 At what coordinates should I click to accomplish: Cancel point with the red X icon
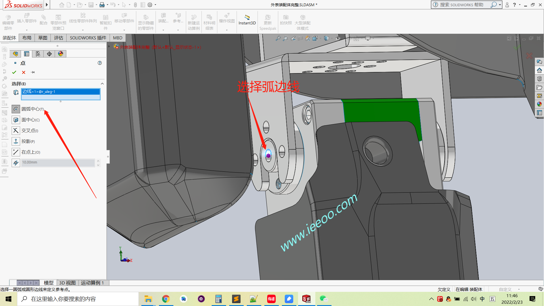[x=24, y=72]
